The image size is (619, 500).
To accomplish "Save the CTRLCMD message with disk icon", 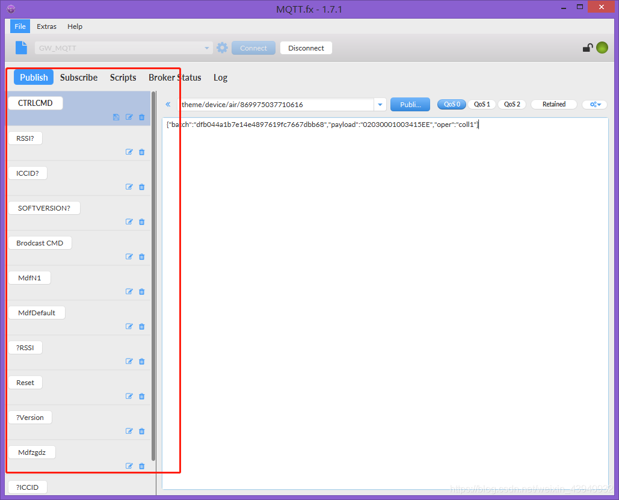I will click(x=116, y=117).
